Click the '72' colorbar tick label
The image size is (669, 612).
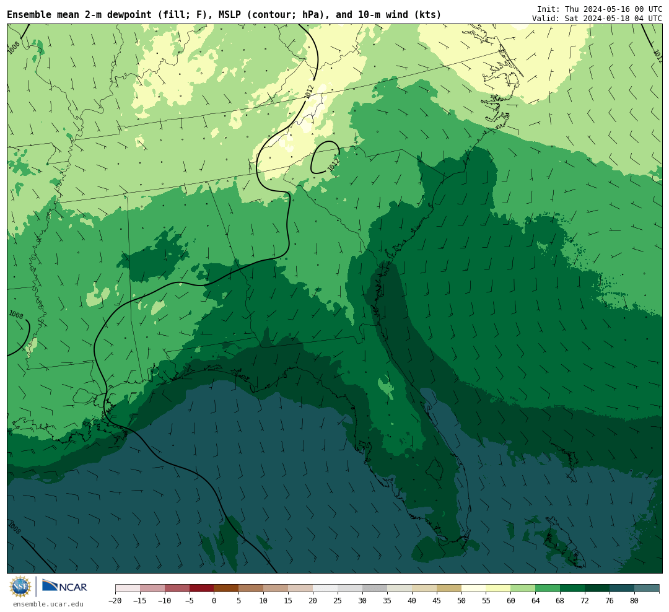pyautogui.click(x=585, y=601)
